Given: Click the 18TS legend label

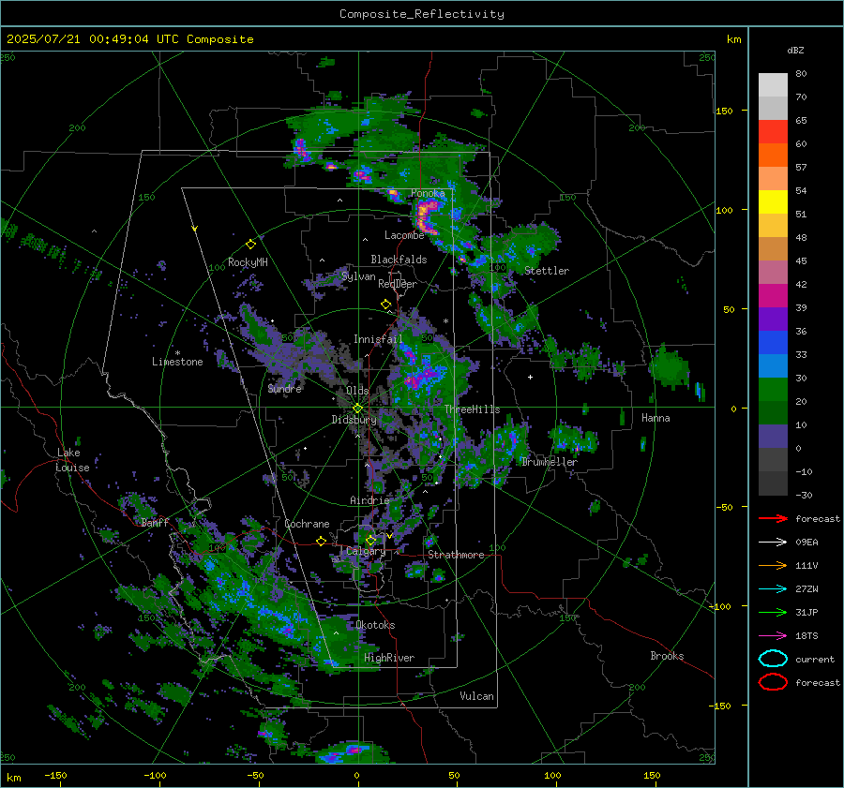Looking at the screenshot, I should pos(806,636).
